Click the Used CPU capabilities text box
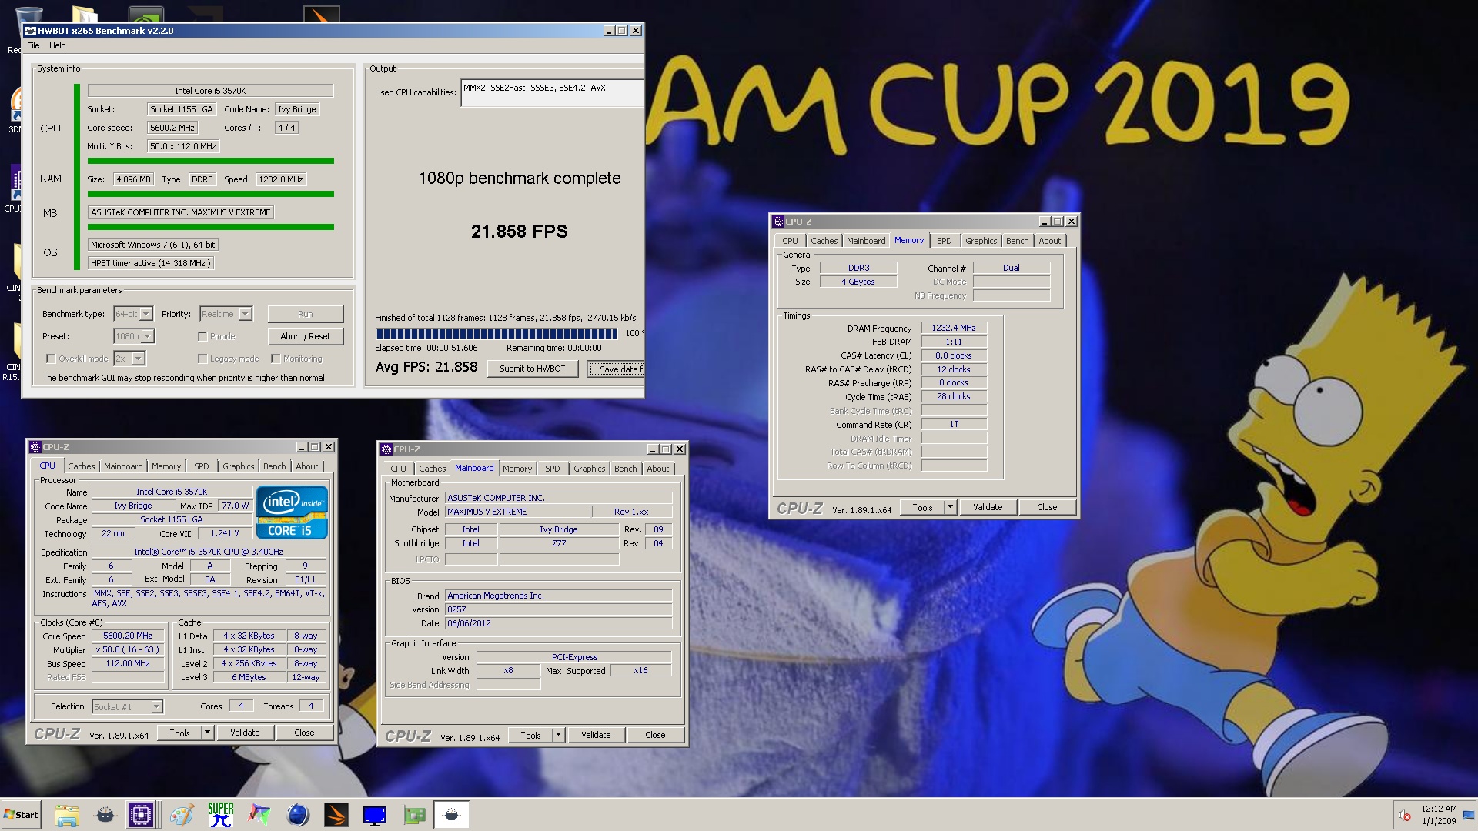The height and width of the screenshot is (831, 1478). pyautogui.click(x=552, y=93)
